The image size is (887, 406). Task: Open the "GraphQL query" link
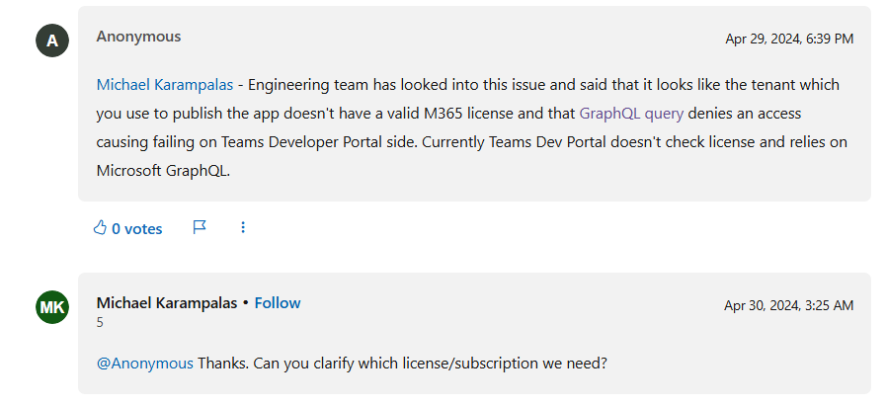pyautogui.click(x=631, y=114)
